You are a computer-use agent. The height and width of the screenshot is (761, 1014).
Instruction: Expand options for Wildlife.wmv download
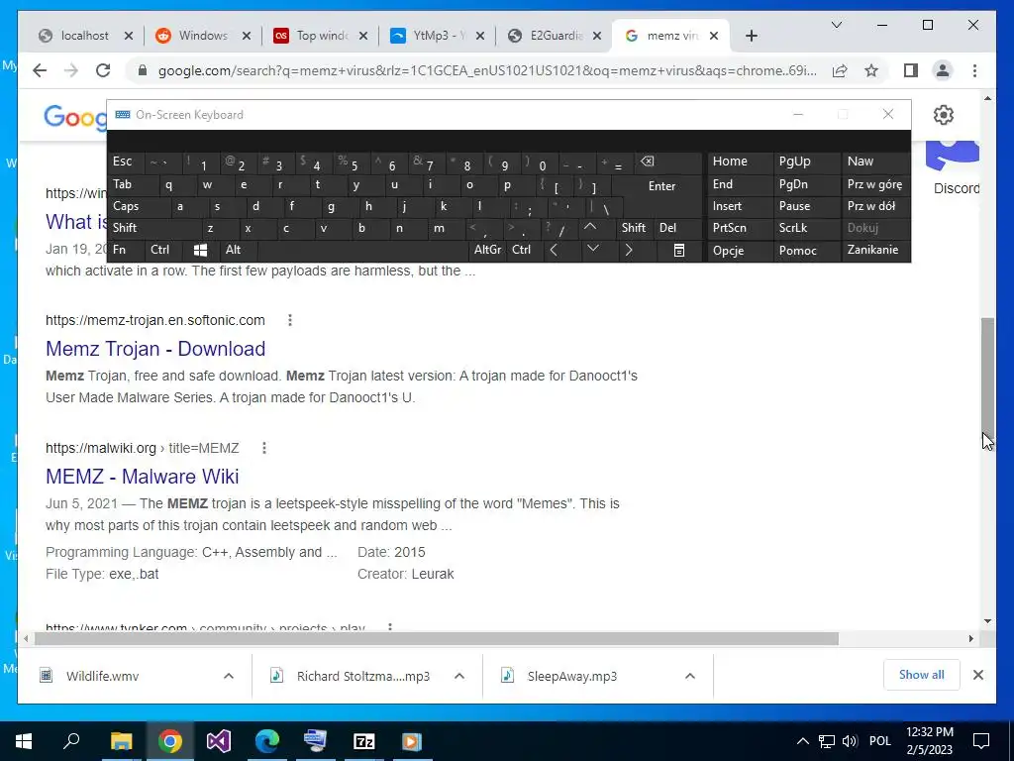click(229, 676)
